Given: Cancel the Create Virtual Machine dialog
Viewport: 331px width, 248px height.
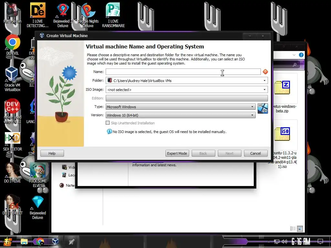Looking at the screenshot, I should pos(256,153).
